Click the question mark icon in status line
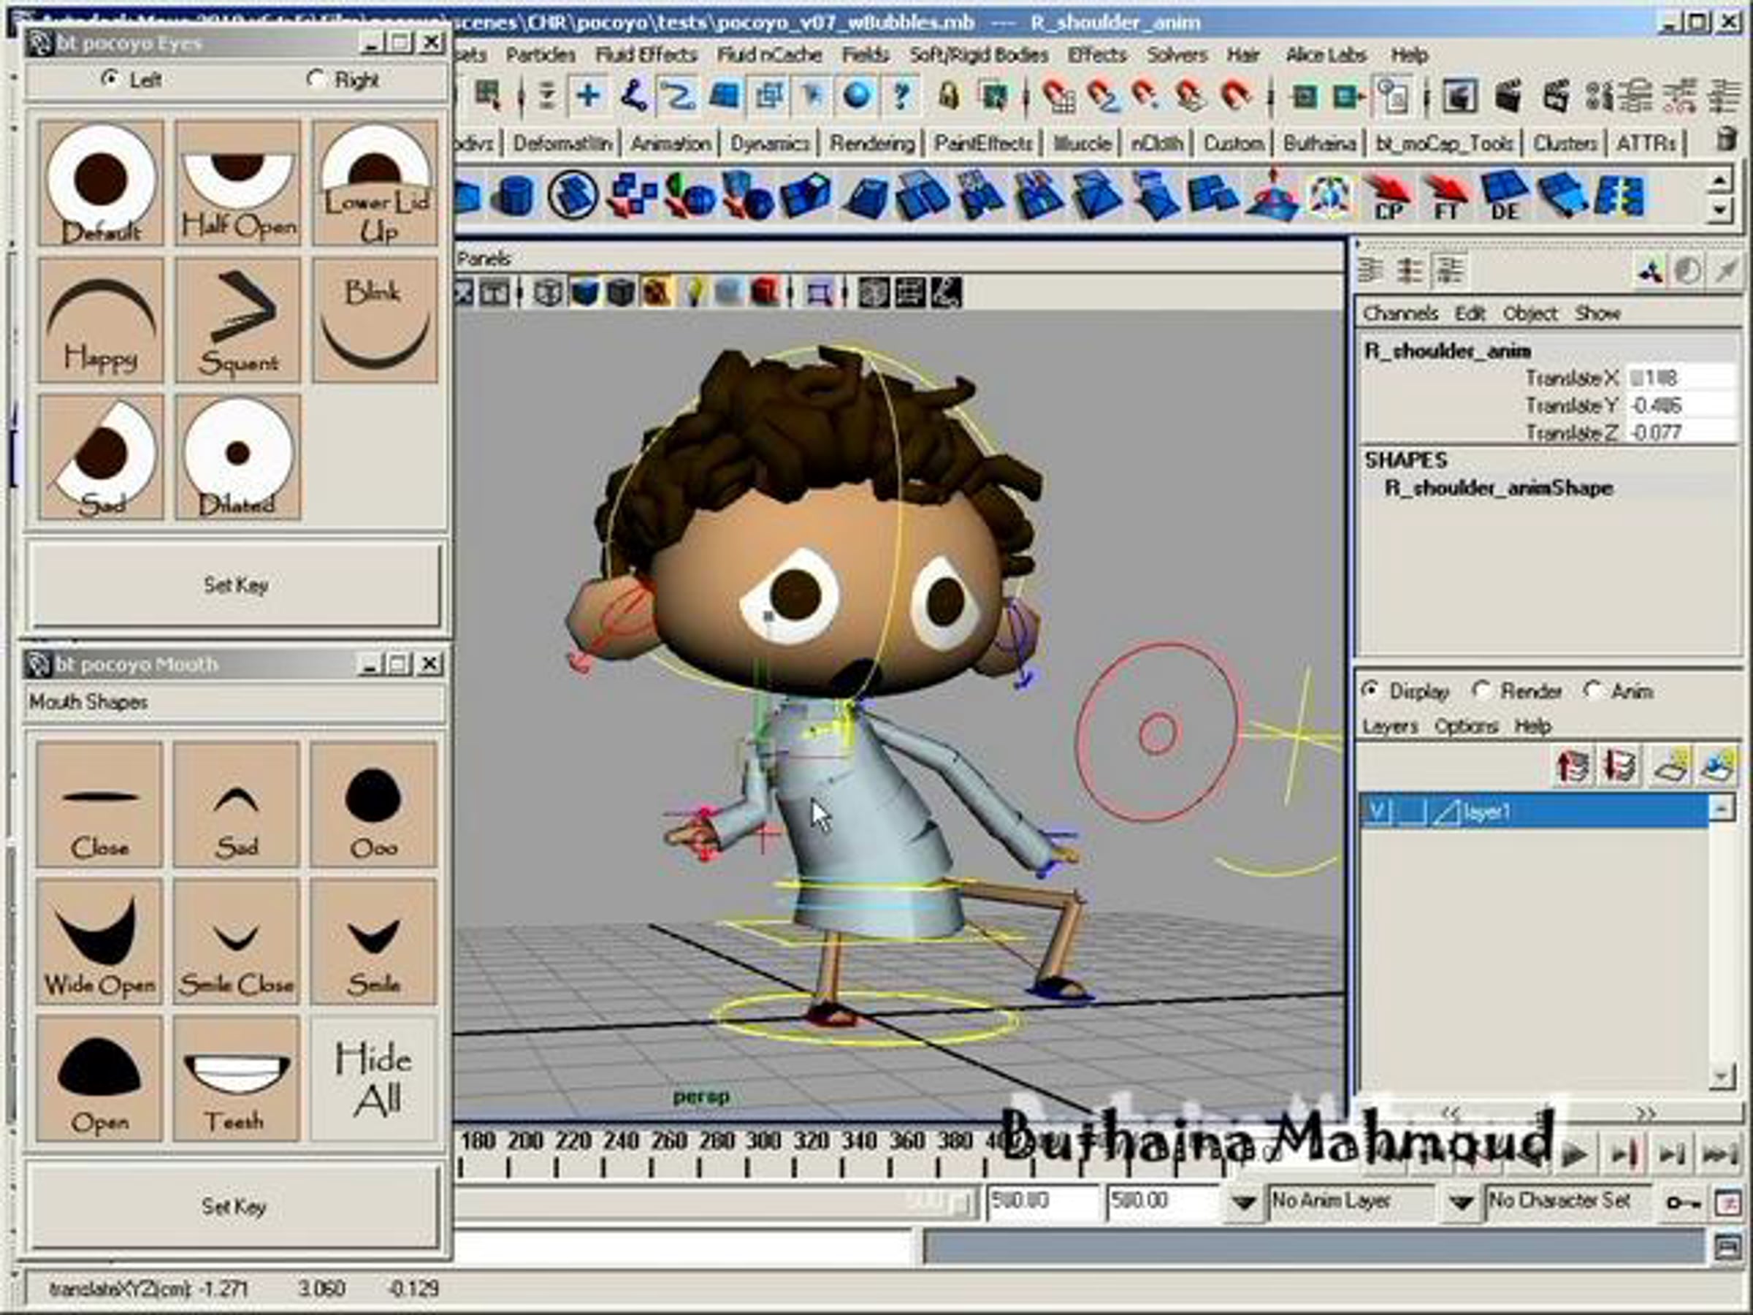Image resolution: width=1753 pixels, height=1315 pixels. point(901,96)
